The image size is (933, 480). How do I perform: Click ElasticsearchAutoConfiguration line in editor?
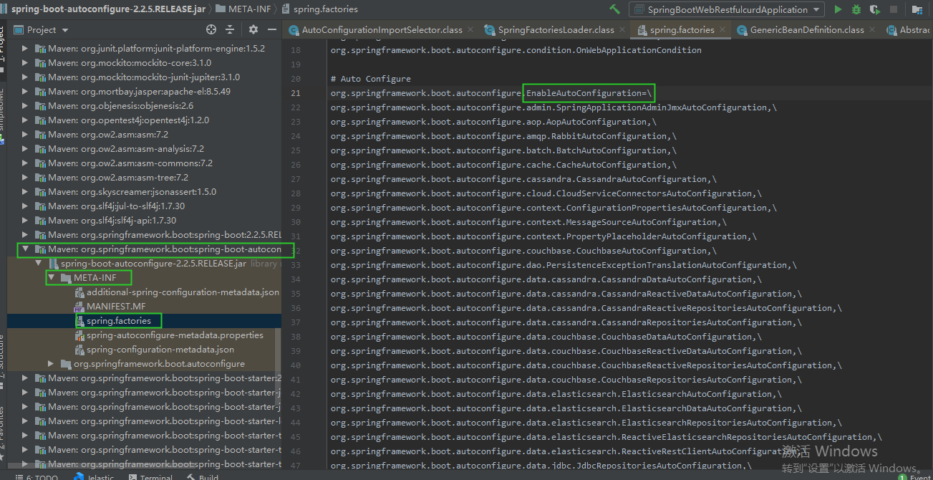click(556, 394)
